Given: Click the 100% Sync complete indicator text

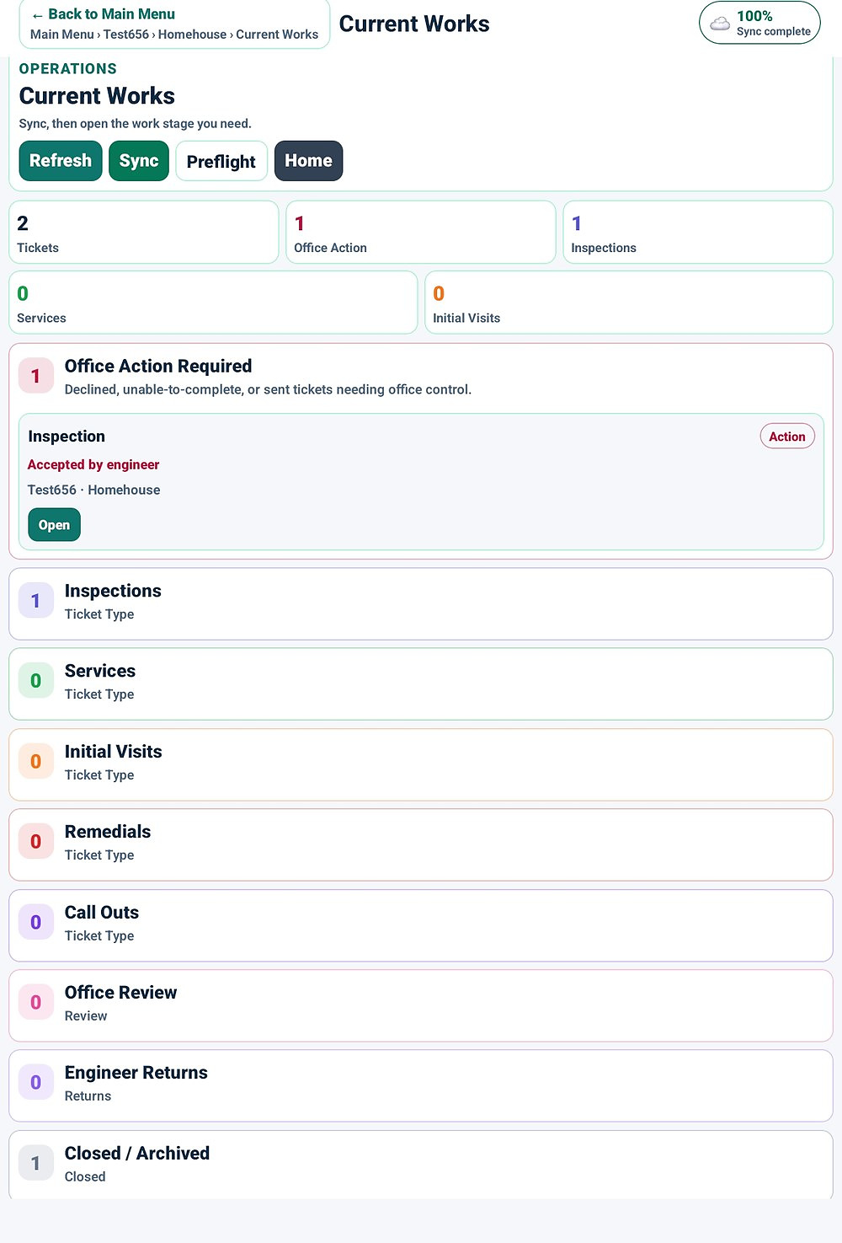Looking at the screenshot, I should tap(773, 23).
